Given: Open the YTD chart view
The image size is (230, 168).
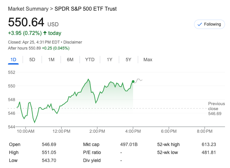Looking at the screenshot, I should point(90,60).
